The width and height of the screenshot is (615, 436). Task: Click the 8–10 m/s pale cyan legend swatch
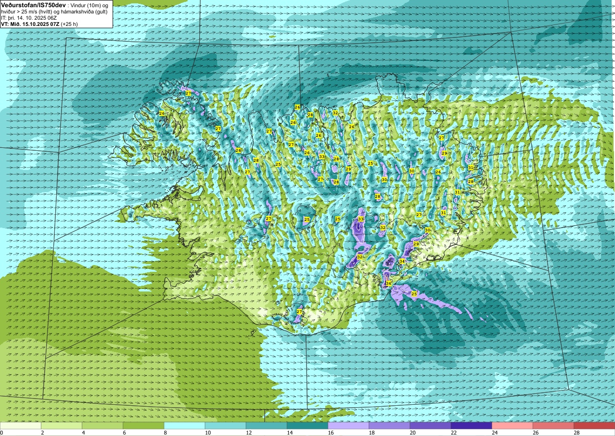coord(184,425)
